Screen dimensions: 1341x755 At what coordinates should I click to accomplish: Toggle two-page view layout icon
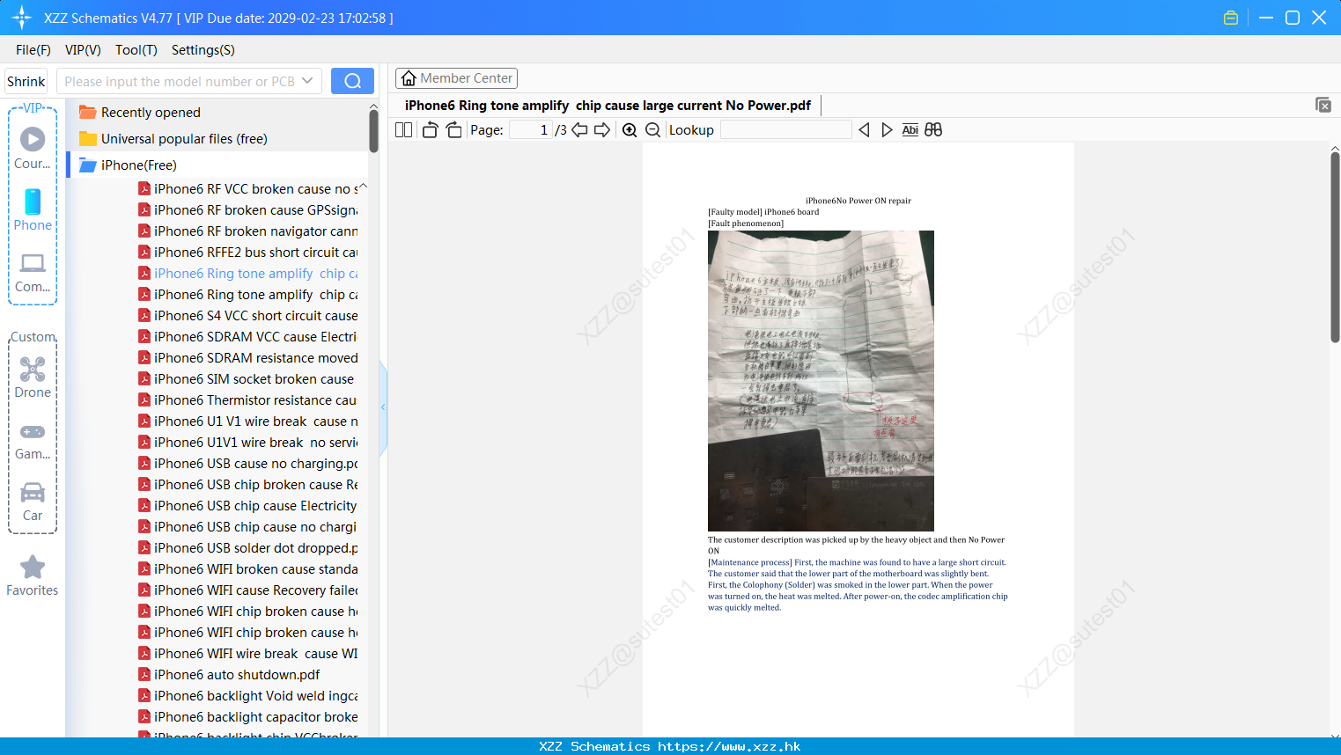(403, 130)
